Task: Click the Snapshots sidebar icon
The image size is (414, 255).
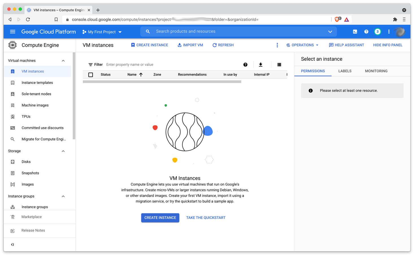Action: click(12, 173)
